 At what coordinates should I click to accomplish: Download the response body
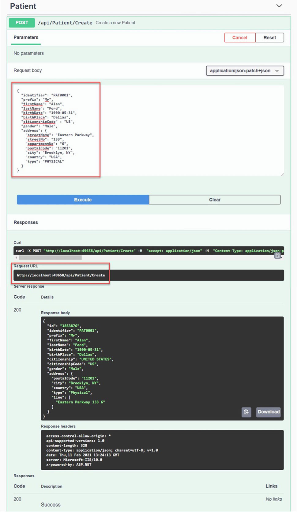[x=269, y=412]
